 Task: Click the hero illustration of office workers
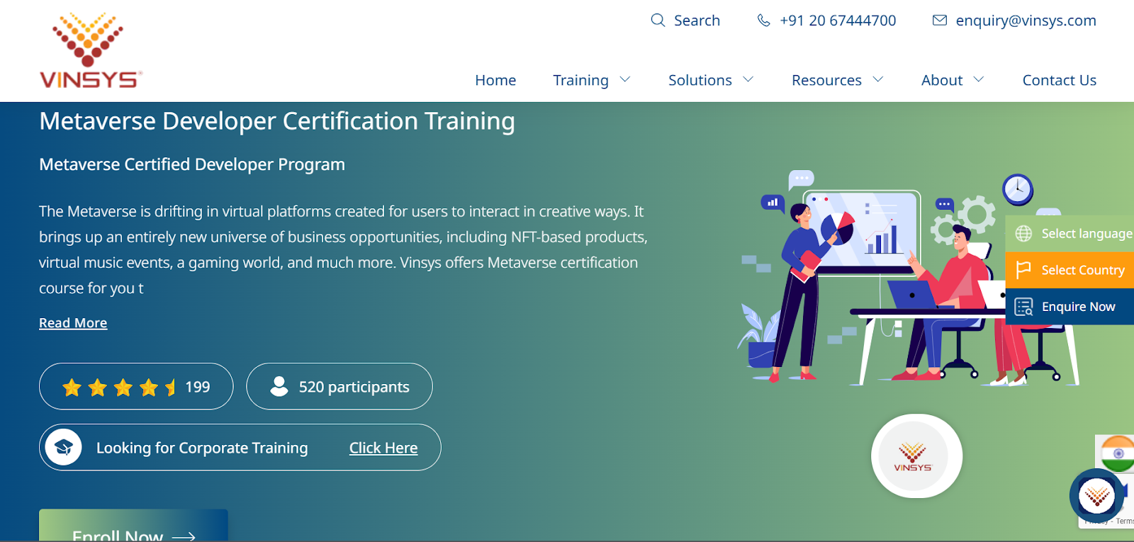[x=907, y=278]
